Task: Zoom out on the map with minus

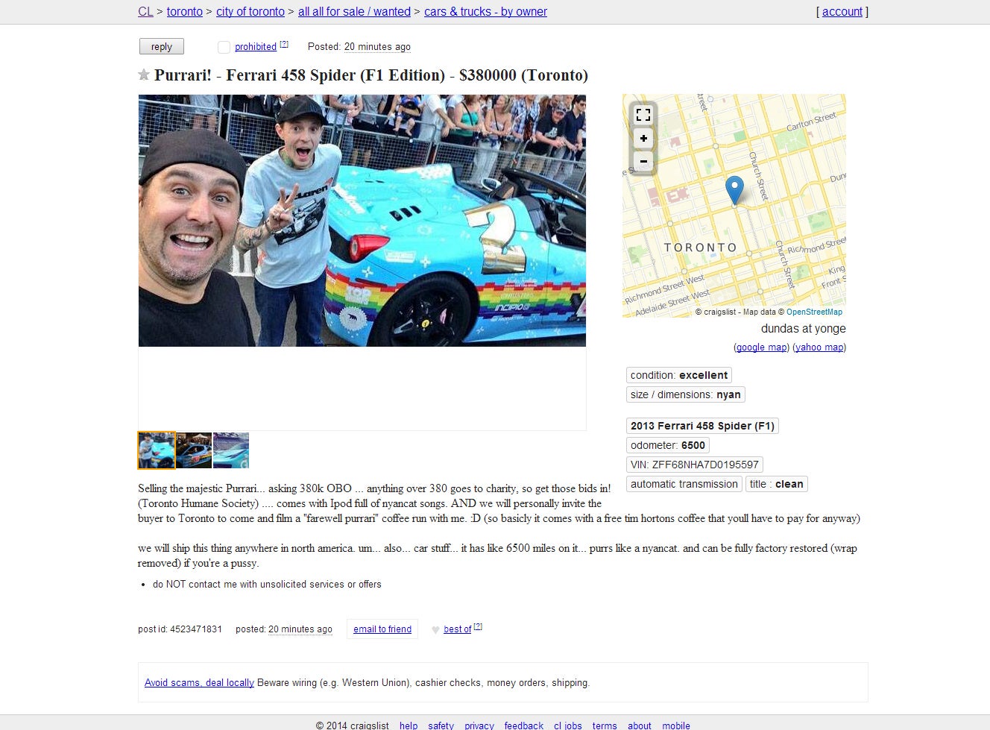Action: [x=643, y=161]
